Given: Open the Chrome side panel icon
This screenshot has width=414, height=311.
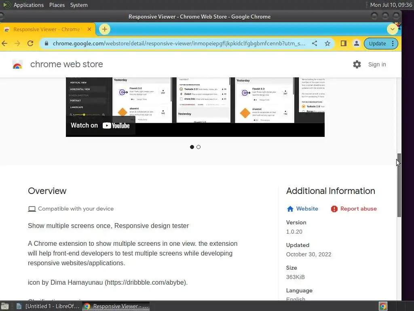Looking at the screenshot, I should coord(344,43).
